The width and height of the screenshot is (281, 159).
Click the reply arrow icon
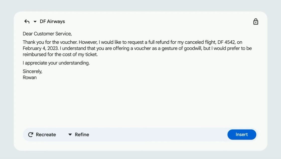click(27, 22)
